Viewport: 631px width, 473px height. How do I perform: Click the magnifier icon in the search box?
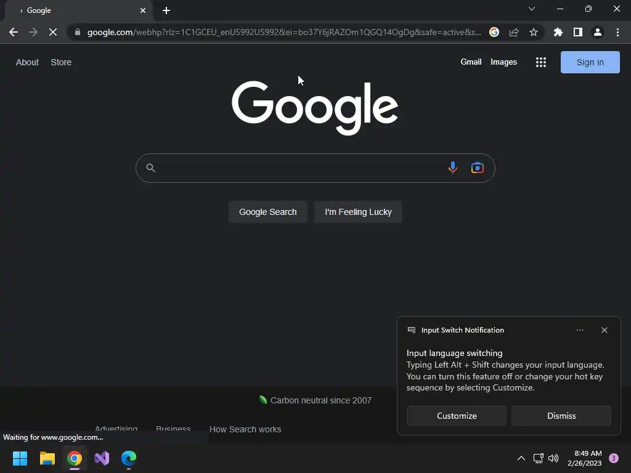click(150, 168)
